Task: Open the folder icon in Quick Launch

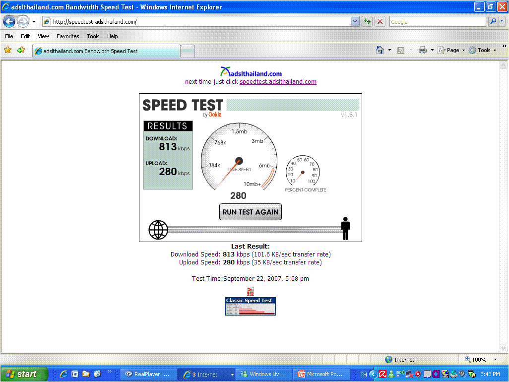Action: (x=86, y=374)
